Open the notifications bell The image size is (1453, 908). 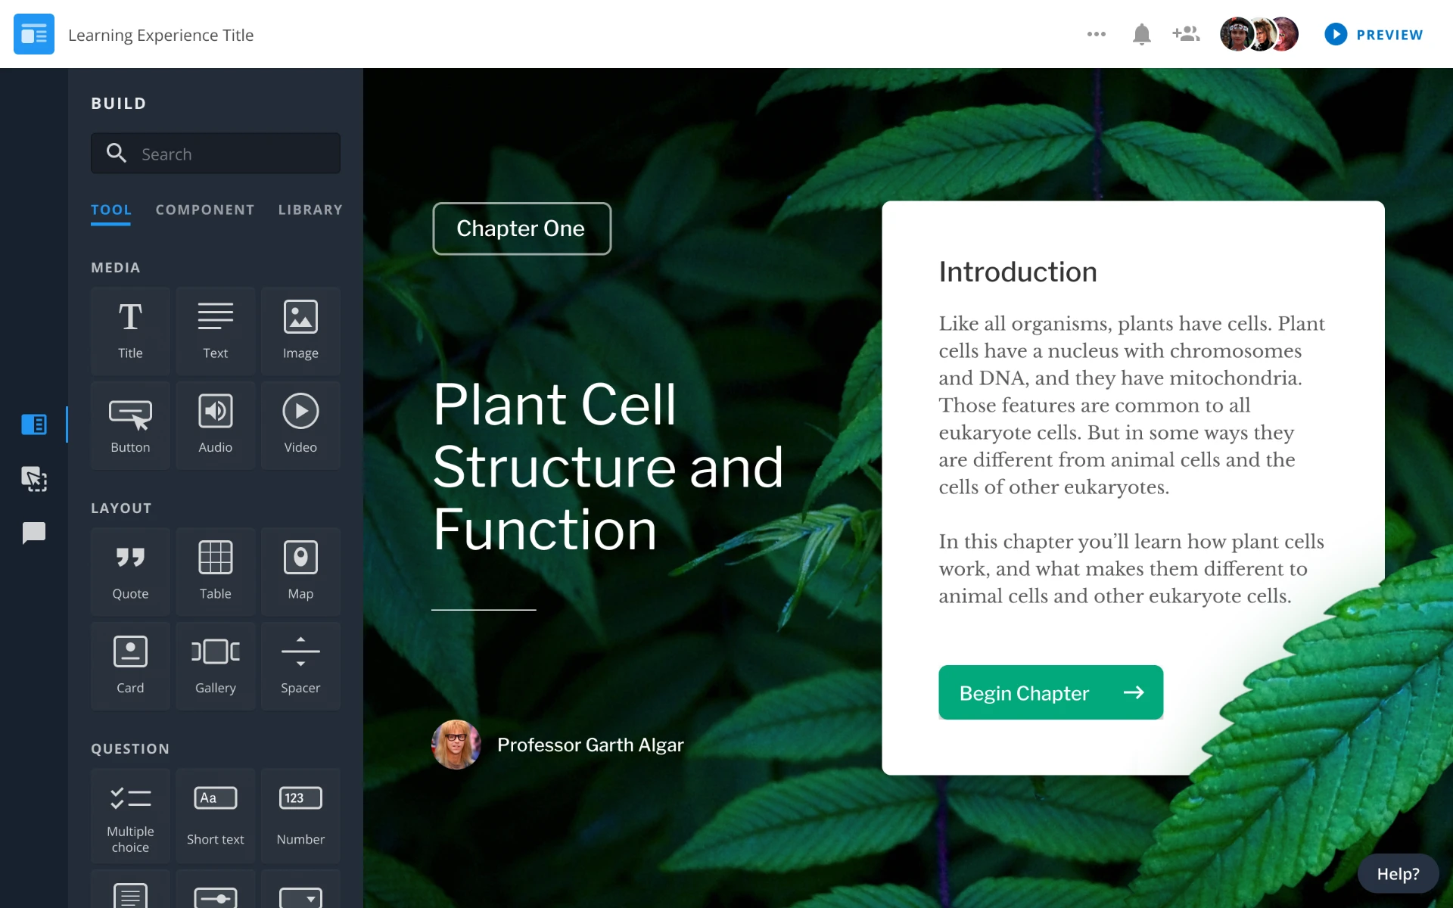[x=1142, y=34]
